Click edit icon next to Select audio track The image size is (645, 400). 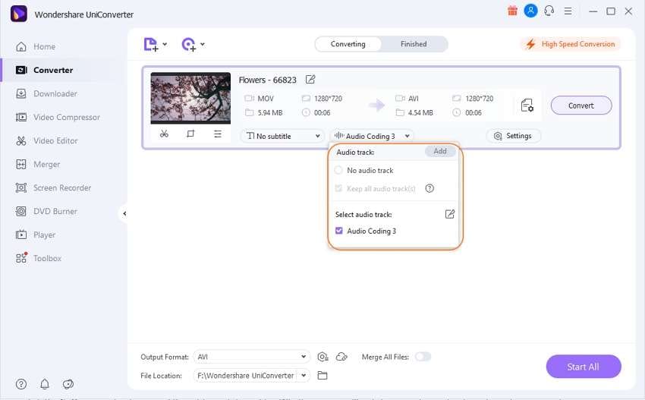pos(450,214)
